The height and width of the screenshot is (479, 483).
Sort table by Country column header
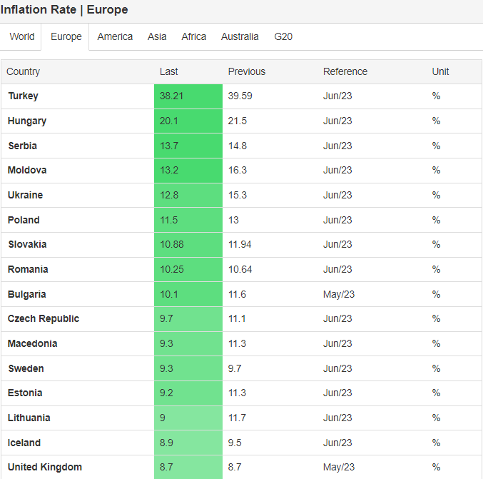pyautogui.click(x=24, y=71)
